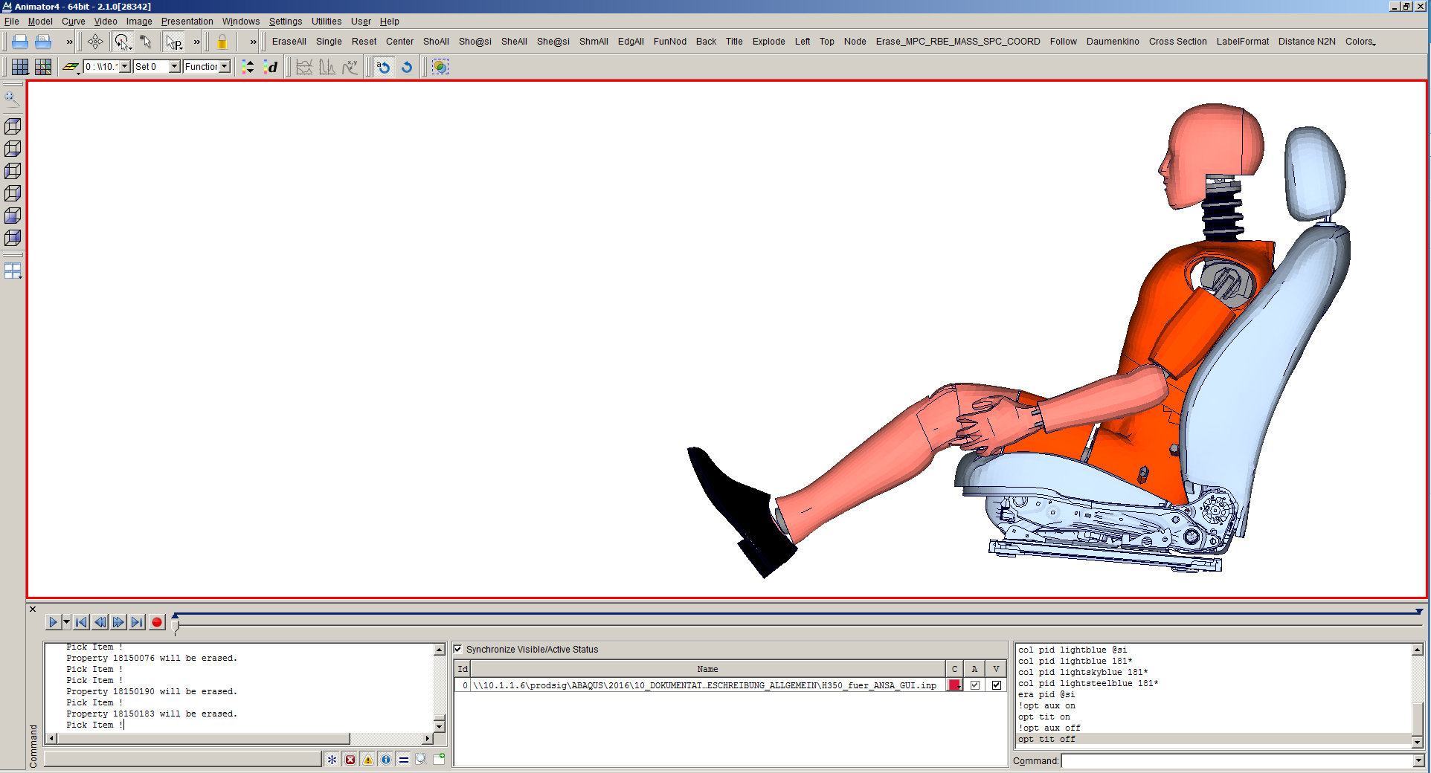Activate the rotate-with-pointer tool

(123, 42)
